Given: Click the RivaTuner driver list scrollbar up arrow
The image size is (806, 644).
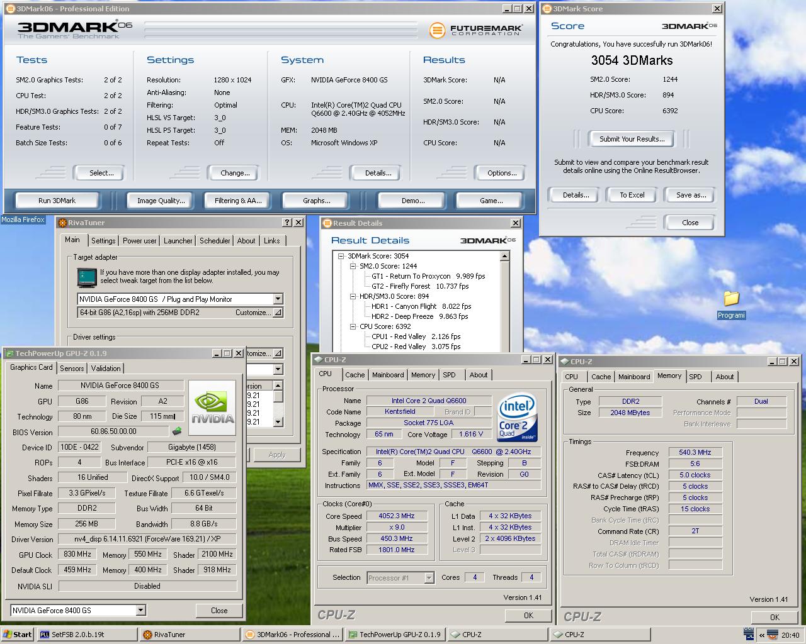Looking at the screenshot, I should 278,386.
